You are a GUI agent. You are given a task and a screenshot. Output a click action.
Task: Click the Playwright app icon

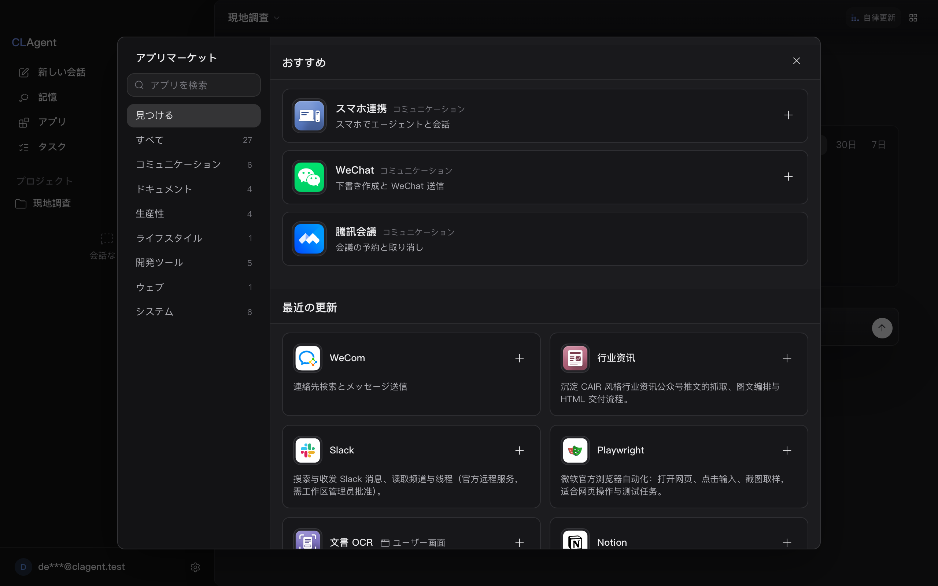pyautogui.click(x=575, y=450)
